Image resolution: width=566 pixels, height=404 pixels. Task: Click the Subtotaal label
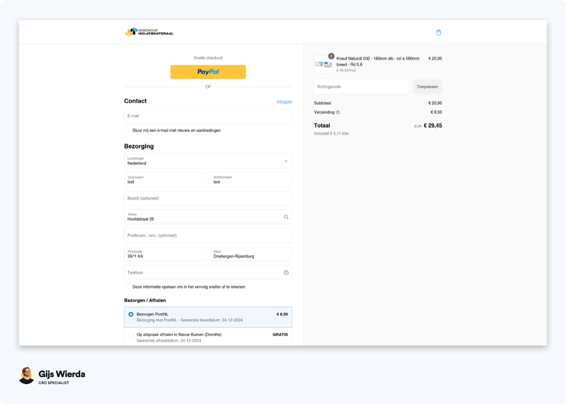(x=323, y=103)
